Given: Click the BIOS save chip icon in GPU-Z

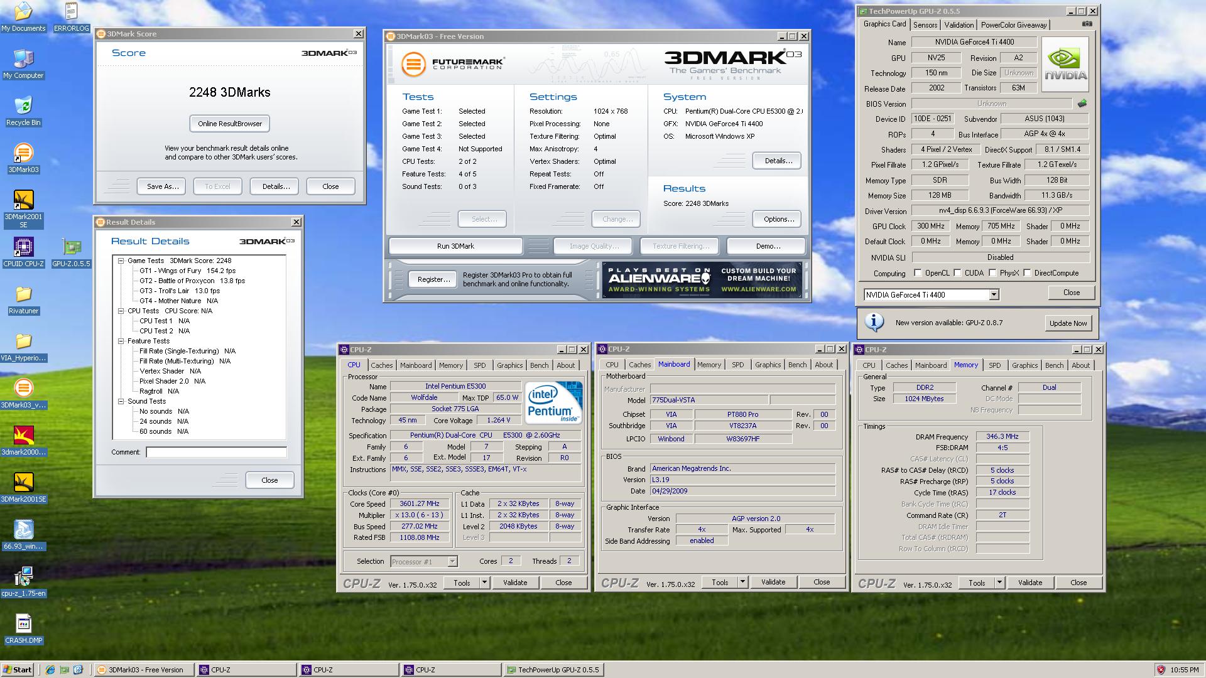Looking at the screenshot, I should click(1082, 104).
